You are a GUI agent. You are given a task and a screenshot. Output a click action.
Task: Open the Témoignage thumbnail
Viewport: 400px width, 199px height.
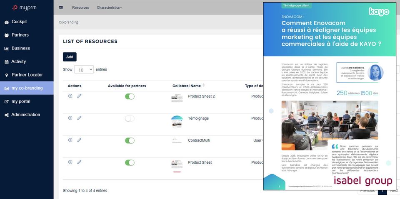pyautogui.click(x=177, y=122)
